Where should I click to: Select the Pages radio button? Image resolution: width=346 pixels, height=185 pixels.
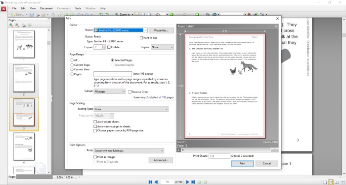(72, 74)
